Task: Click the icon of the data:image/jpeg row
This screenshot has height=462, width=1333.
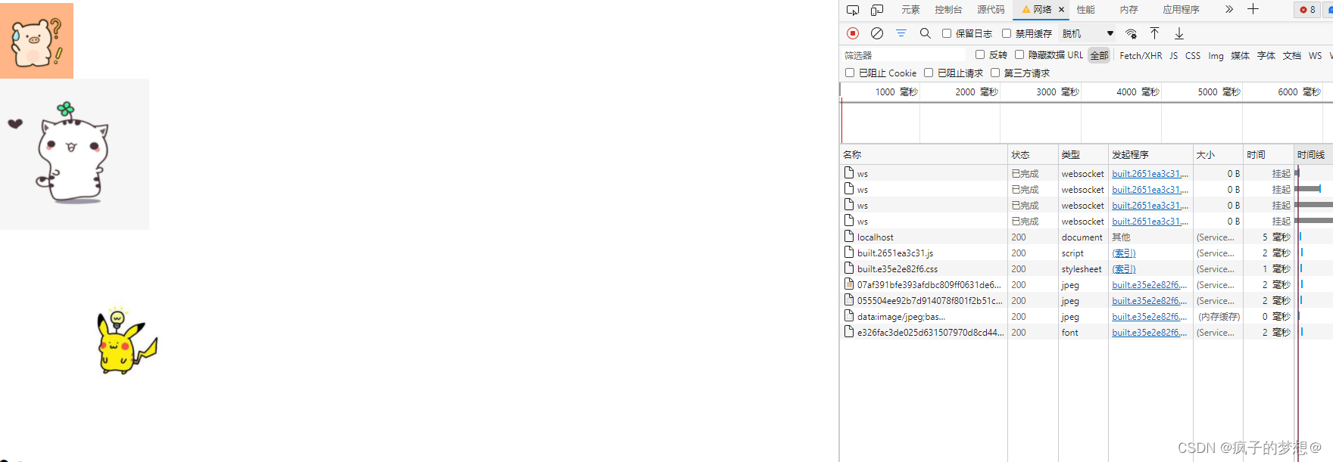Action: [849, 316]
